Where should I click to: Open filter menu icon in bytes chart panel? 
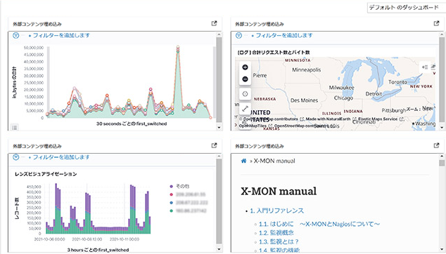point(16,36)
